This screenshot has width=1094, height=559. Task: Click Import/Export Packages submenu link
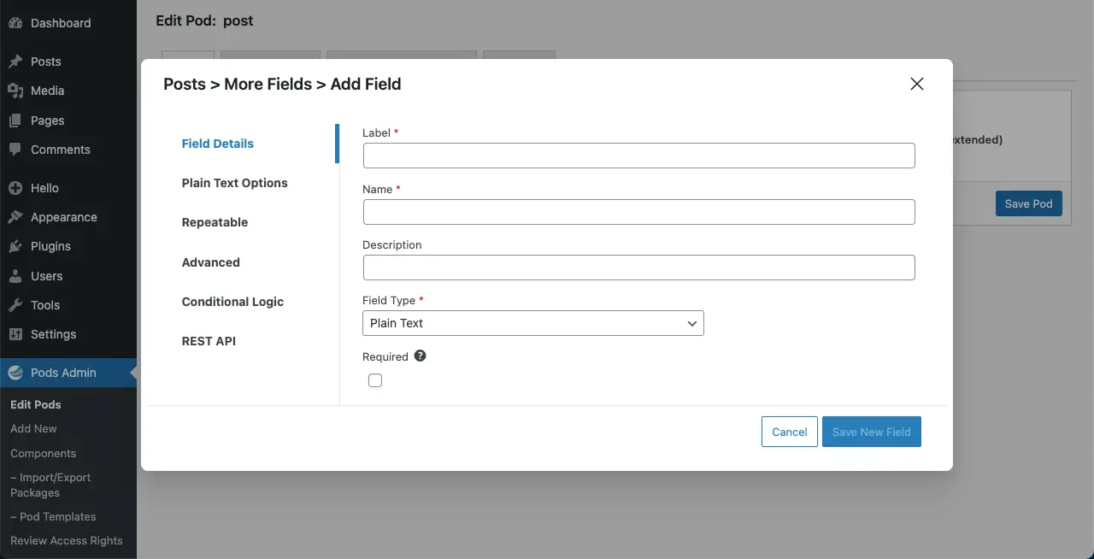click(x=50, y=485)
